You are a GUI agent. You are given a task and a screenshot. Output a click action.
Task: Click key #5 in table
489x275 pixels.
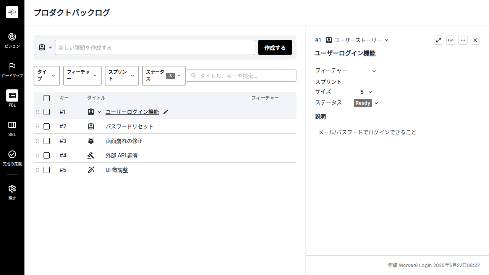[63, 170]
